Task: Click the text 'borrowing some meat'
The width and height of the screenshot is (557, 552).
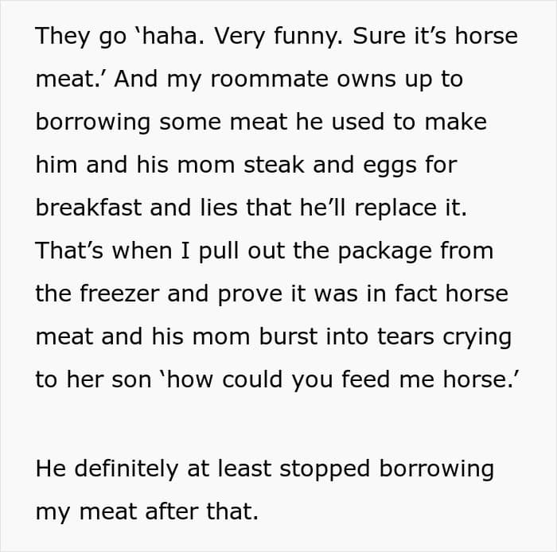Action: point(162,122)
